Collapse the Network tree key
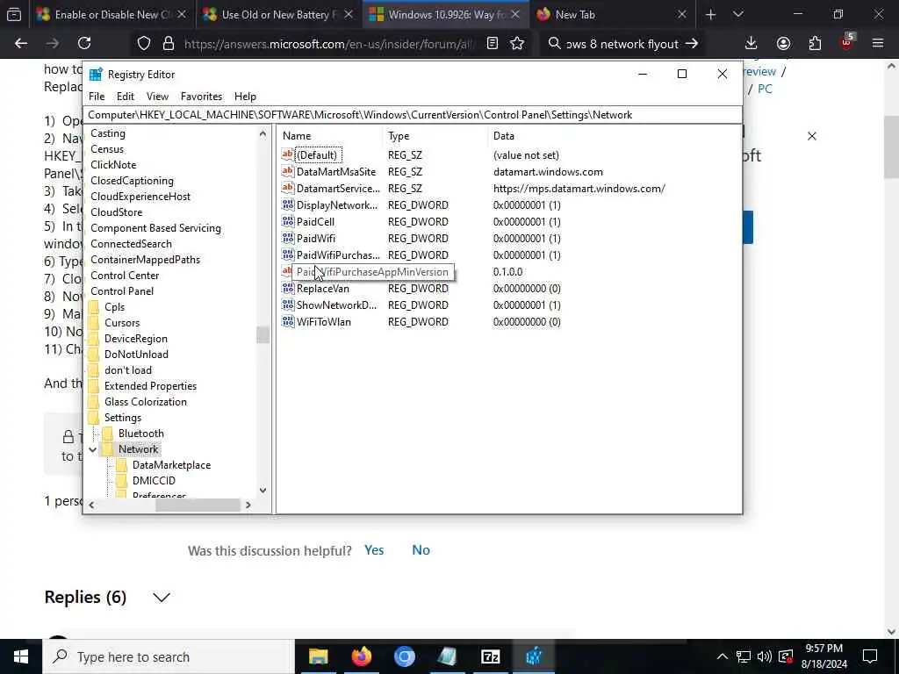The height and width of the screenshot is (674, 899). 92,449
